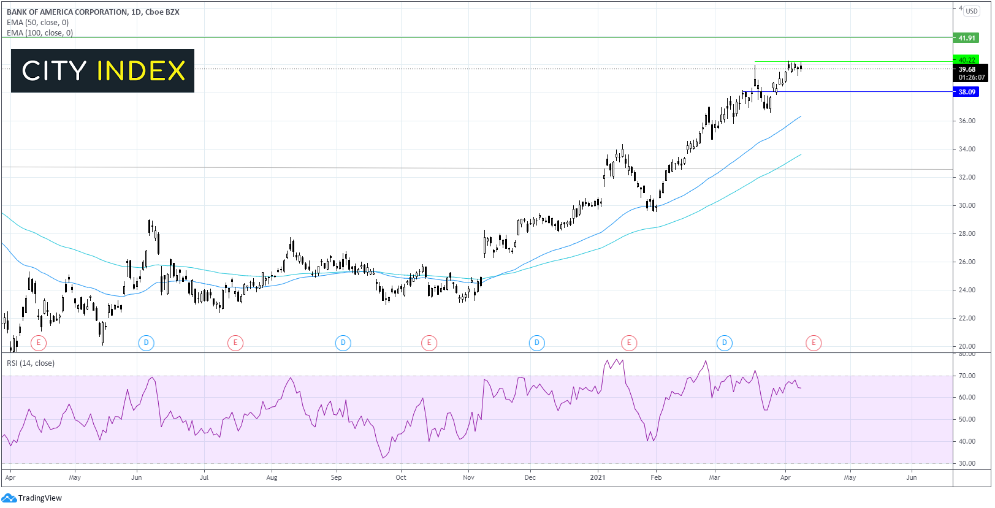Select the green 41.91 price label
The height and width of the screenshot is (508, 995).
pos(966,38)
